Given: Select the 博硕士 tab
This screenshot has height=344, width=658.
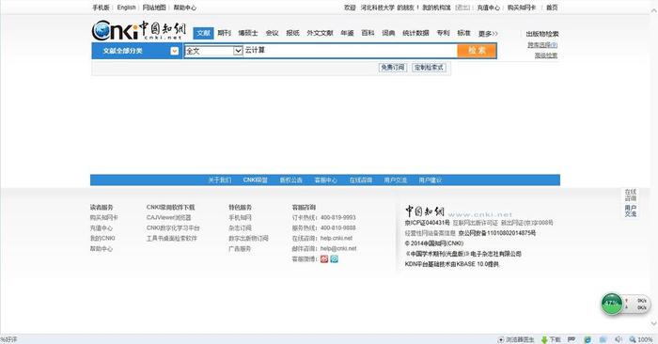Looking at the screenshot, I should click(248, 33).
